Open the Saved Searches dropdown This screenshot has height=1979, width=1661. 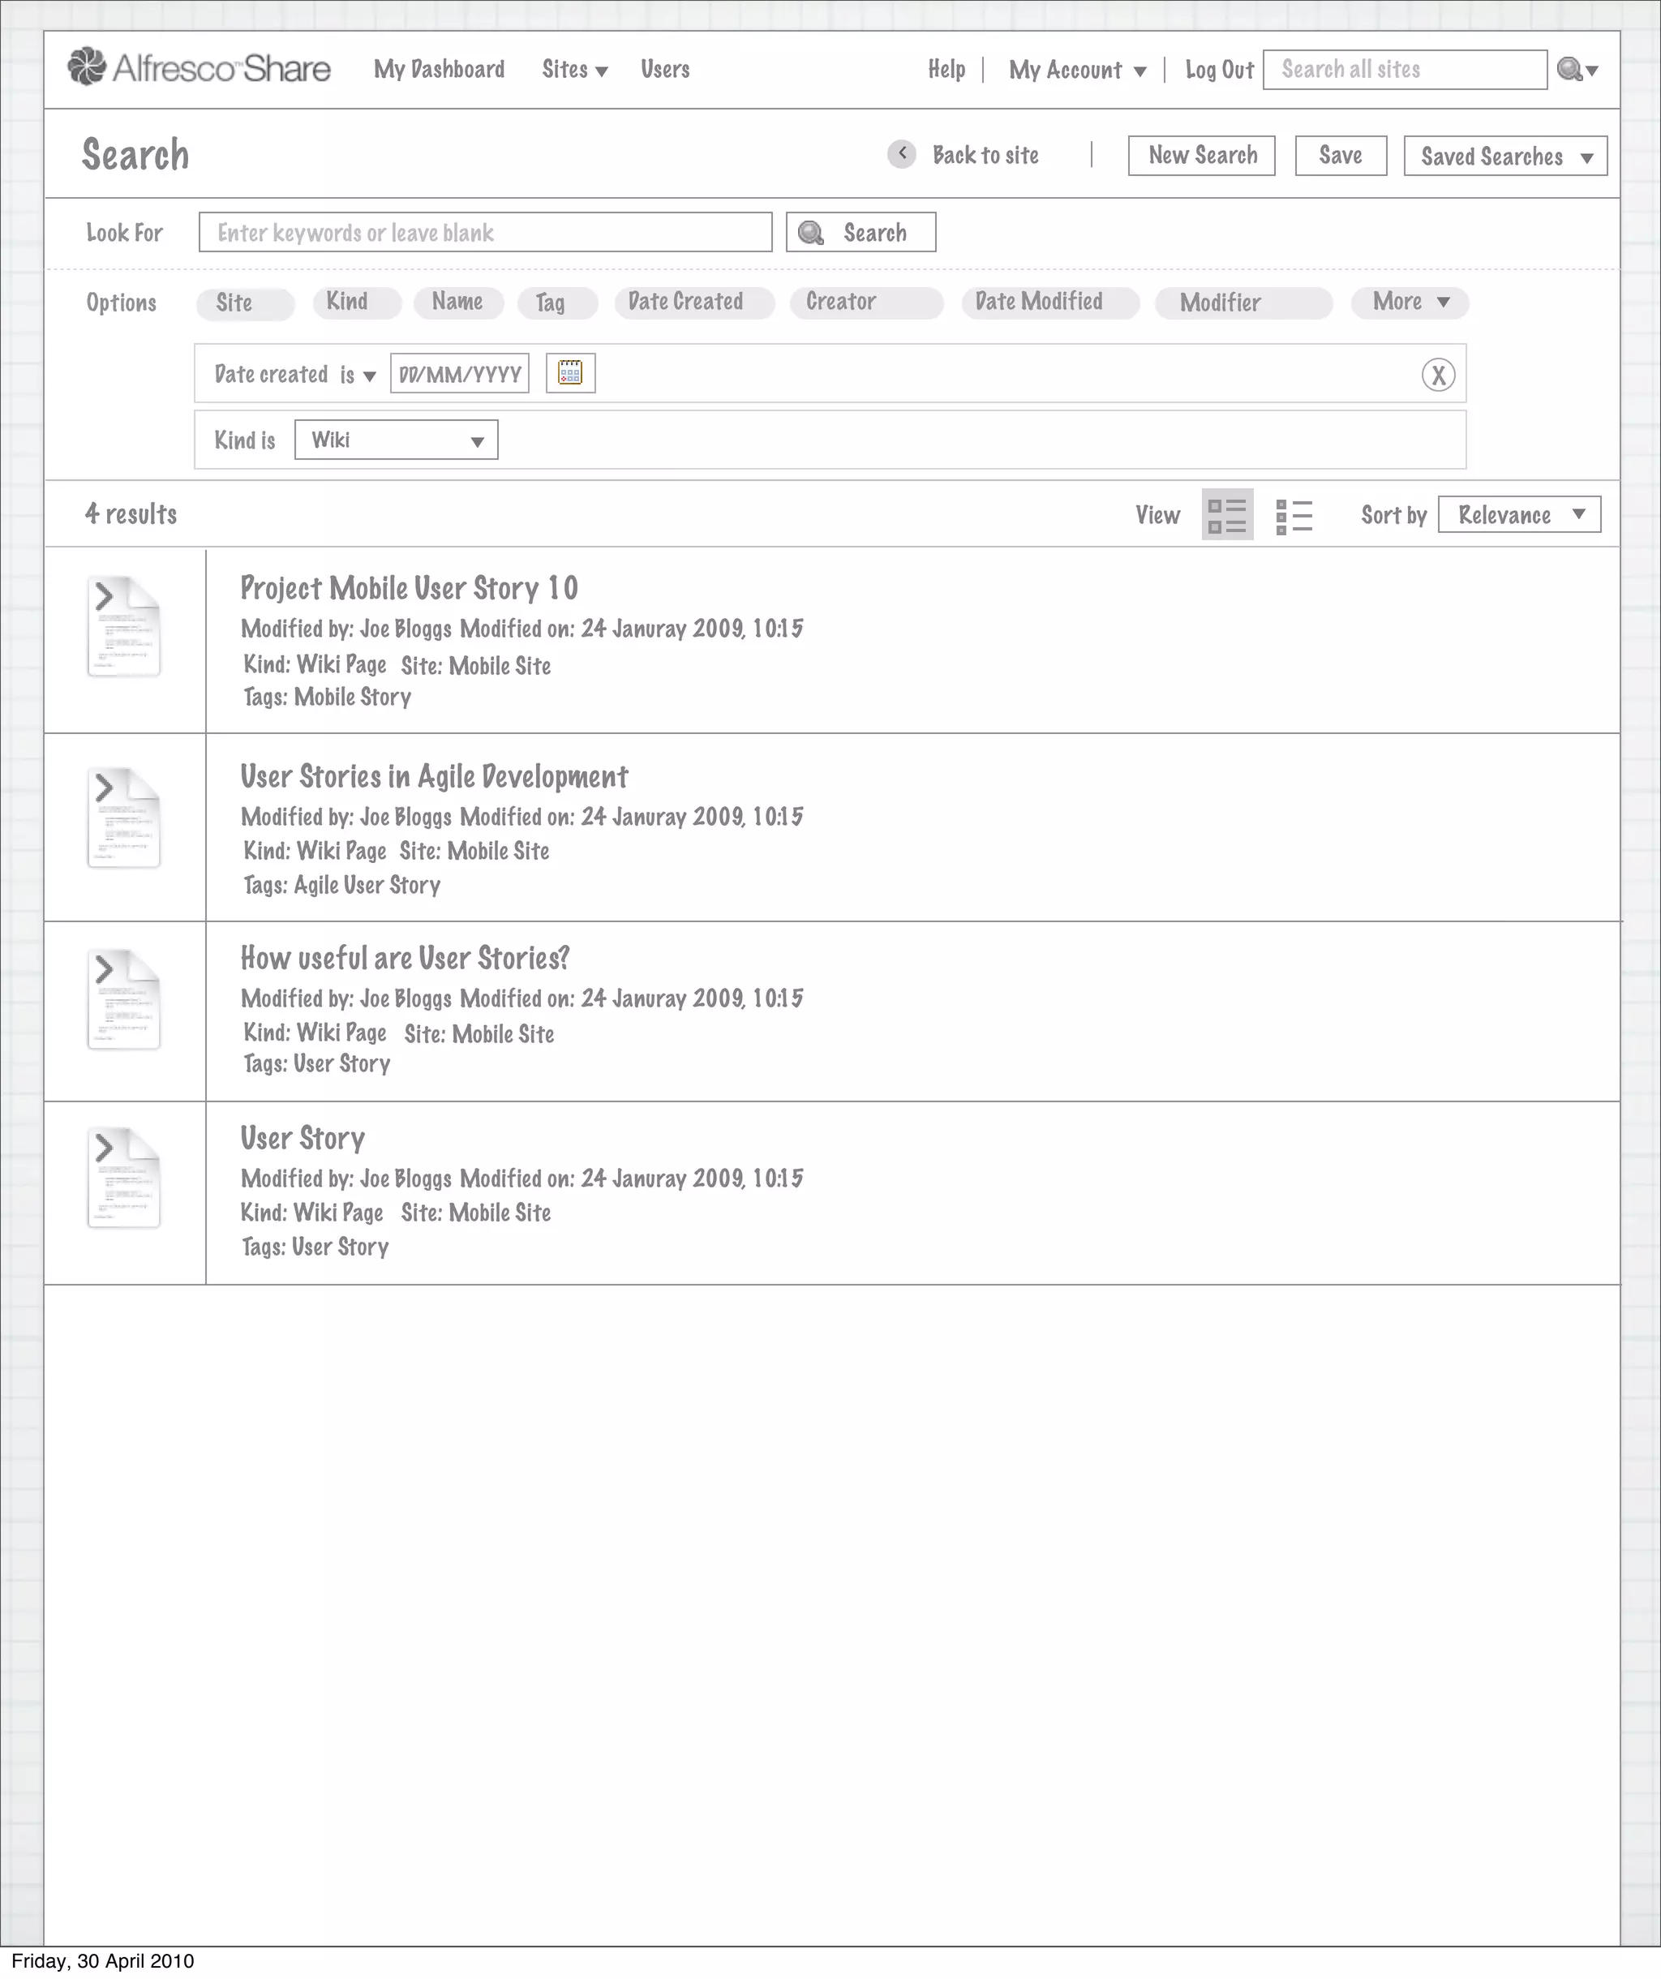click(1504, 157)
